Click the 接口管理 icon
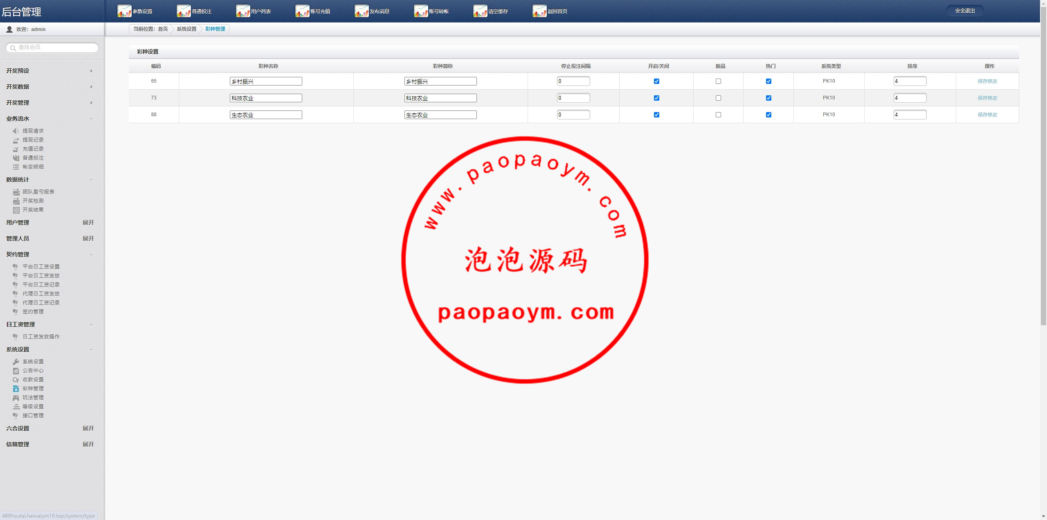 coord(16,416)
